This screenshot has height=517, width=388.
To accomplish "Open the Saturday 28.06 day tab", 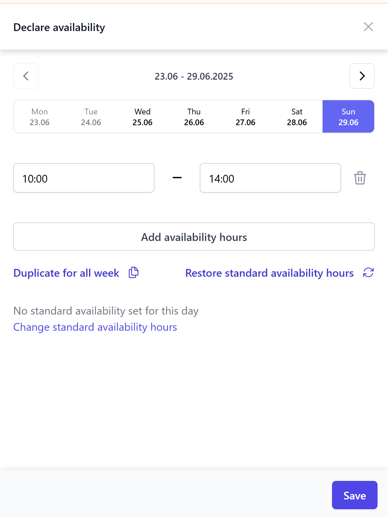I will pos(297,117).
